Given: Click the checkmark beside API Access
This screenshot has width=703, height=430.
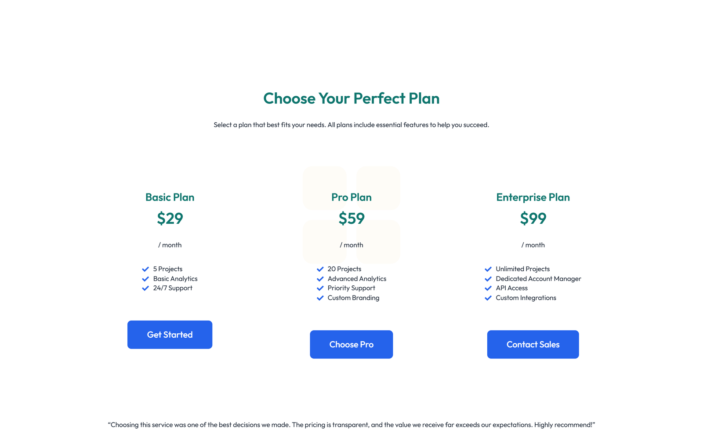Looking at the screenshot, I should point(488,288).
